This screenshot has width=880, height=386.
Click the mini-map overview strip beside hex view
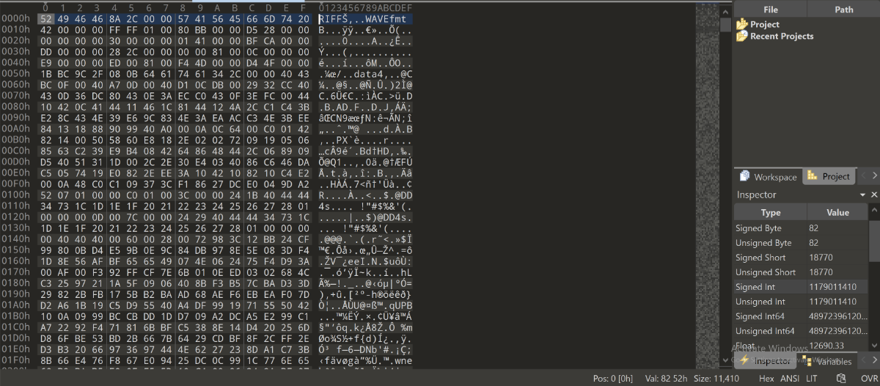706,183
